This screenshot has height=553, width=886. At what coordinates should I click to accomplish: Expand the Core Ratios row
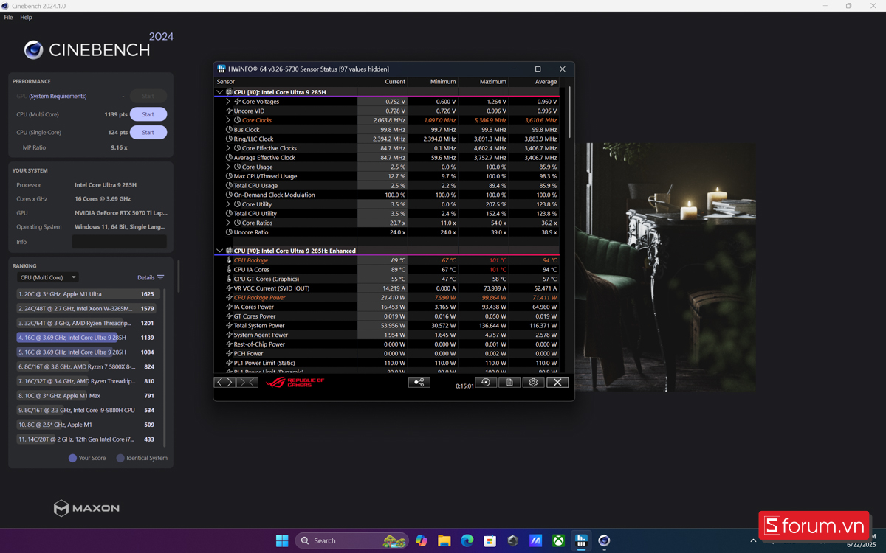pyautogui.click(x=228, y=223)
